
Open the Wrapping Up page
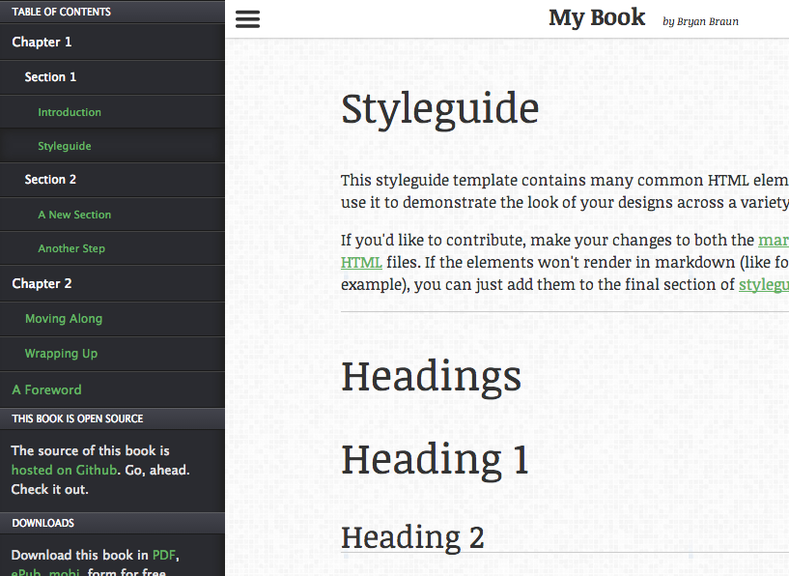coord(61,353)
